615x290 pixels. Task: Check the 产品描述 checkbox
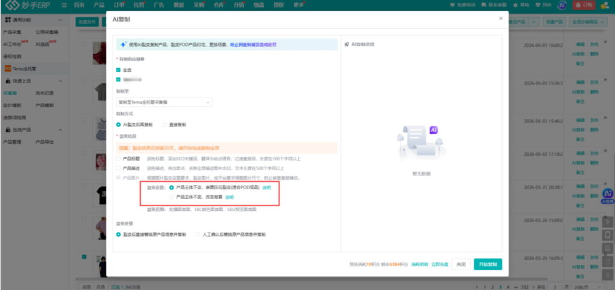tap(118, 168)
